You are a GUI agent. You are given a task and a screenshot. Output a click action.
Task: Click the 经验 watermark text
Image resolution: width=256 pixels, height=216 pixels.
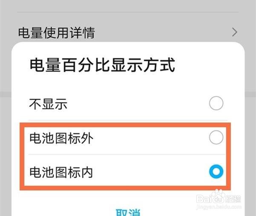233,199
